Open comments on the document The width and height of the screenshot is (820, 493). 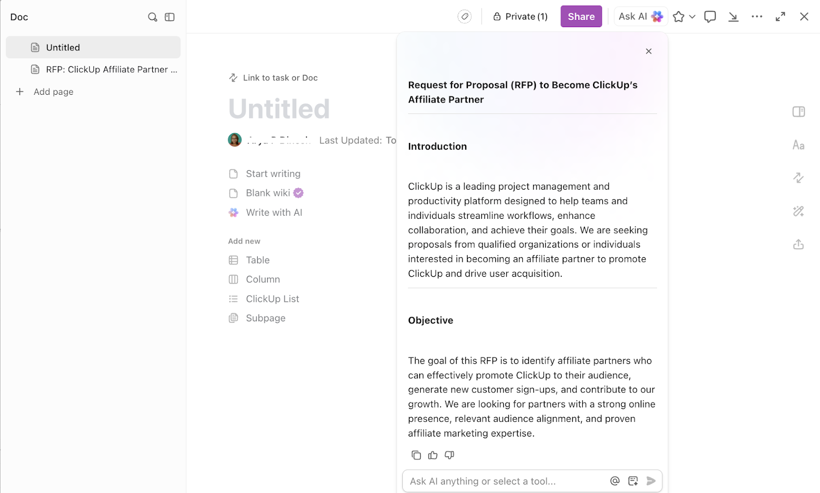710,16
